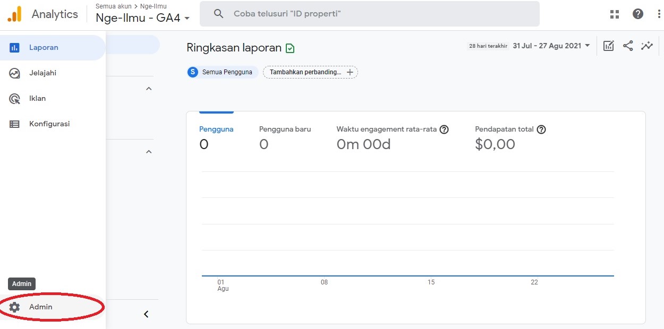Click help icon beside Pendapatan total
Image resolution: width=664 pixels, height=329 pixels.
[x=541, y=129]
